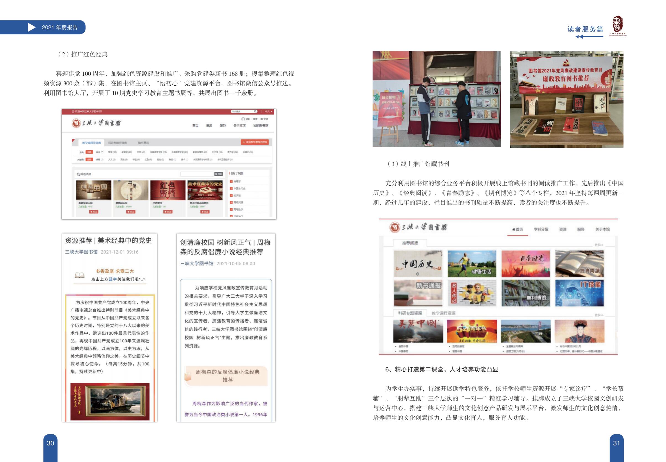Click the blue 三峡大学图书馆 link dated 2021-12-01
Image resolution: width=666 pixels, height=462 pixels.
point(81,252)
